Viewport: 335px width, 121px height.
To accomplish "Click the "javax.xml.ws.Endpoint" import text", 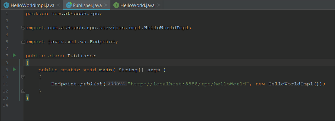I will (x=82, y=42).
